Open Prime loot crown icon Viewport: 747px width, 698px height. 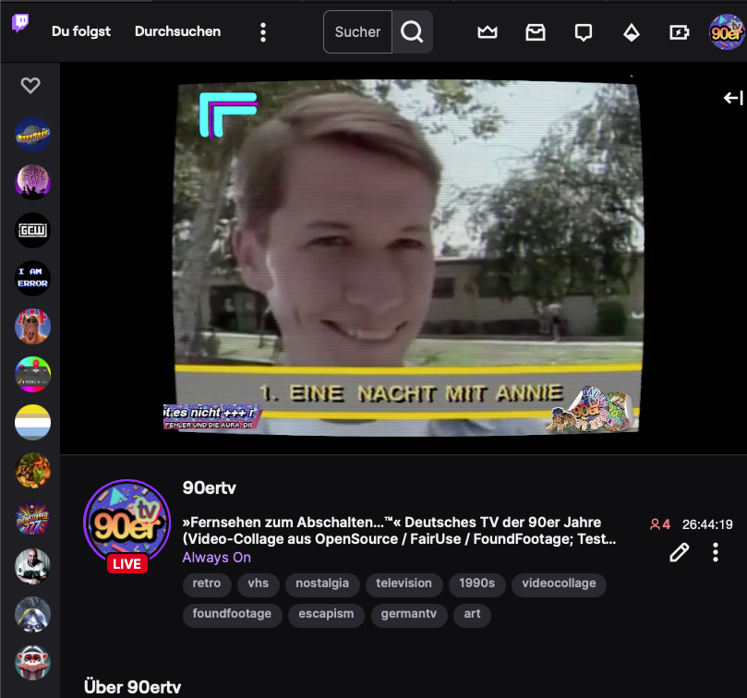coord(488,32)
